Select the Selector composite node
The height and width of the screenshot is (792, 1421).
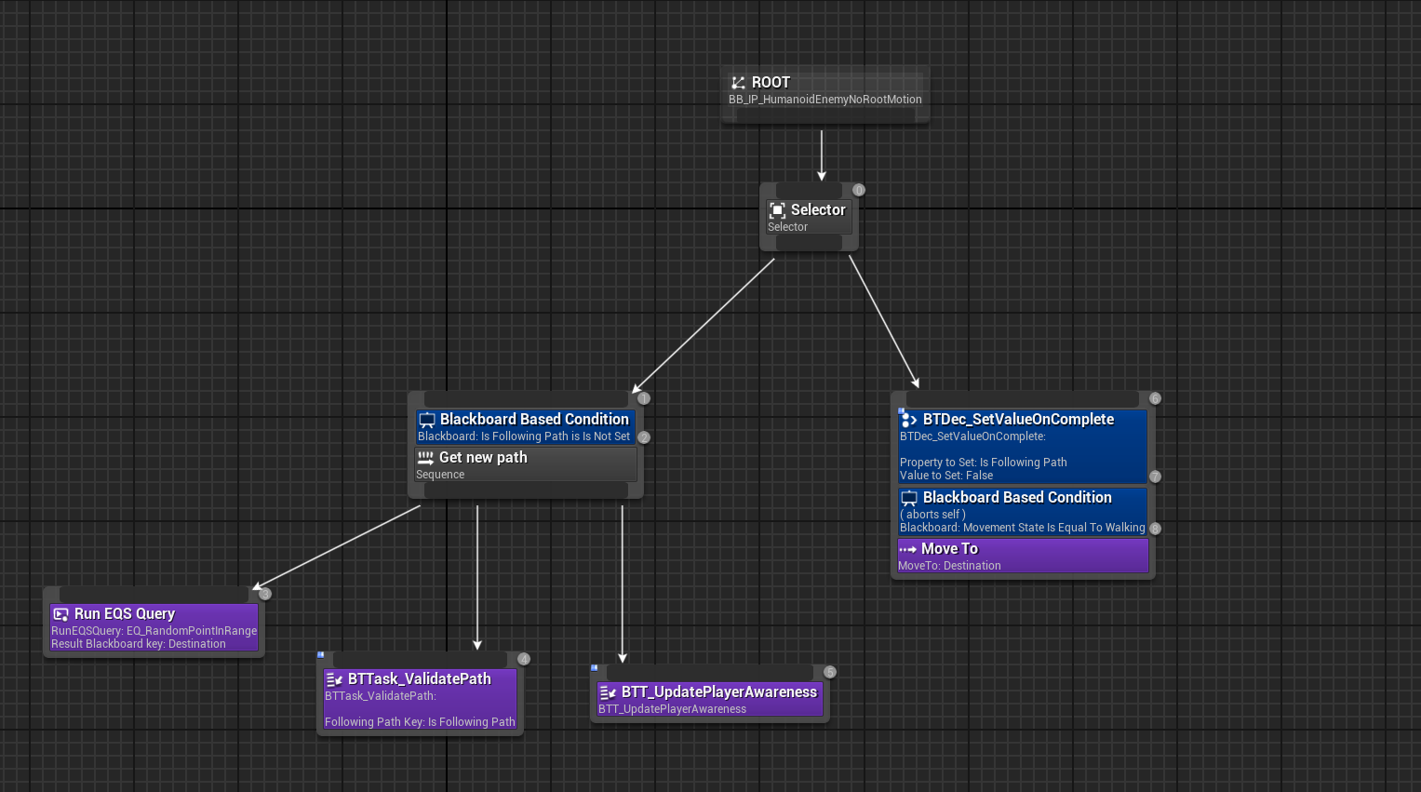click(809, 217)
